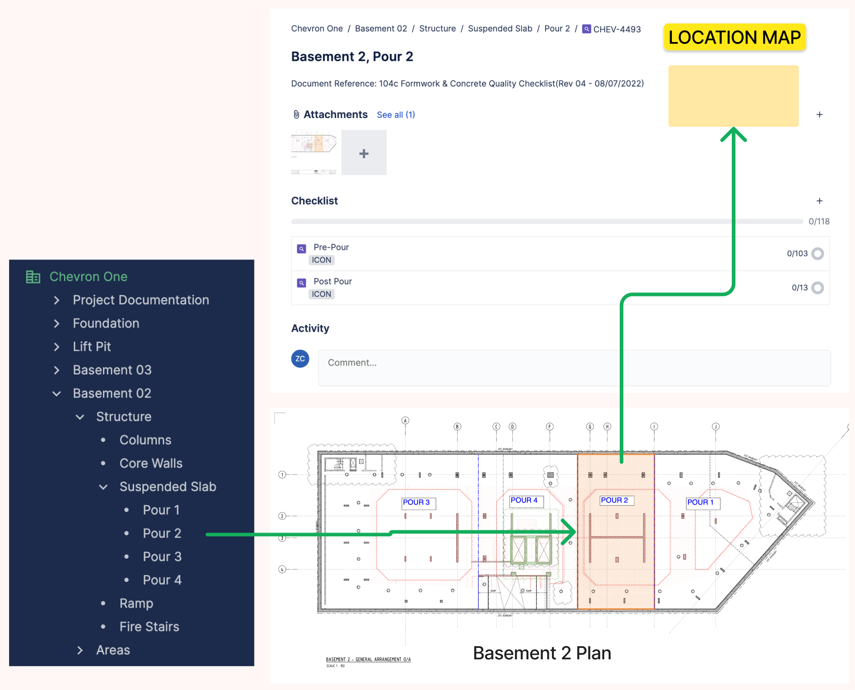Click the See all (1) attachments link
The image size is (855, 690).
(x=396, y=115)
